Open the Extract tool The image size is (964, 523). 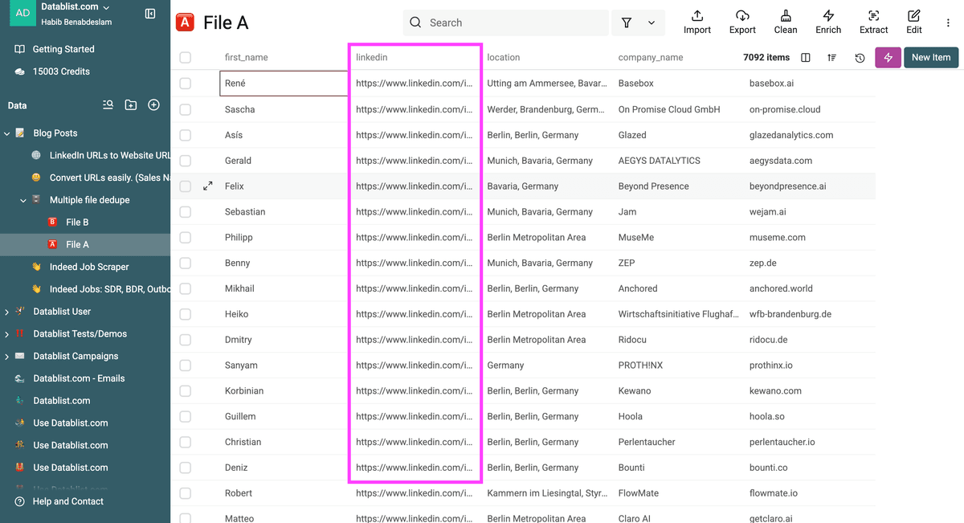(874, 22)
